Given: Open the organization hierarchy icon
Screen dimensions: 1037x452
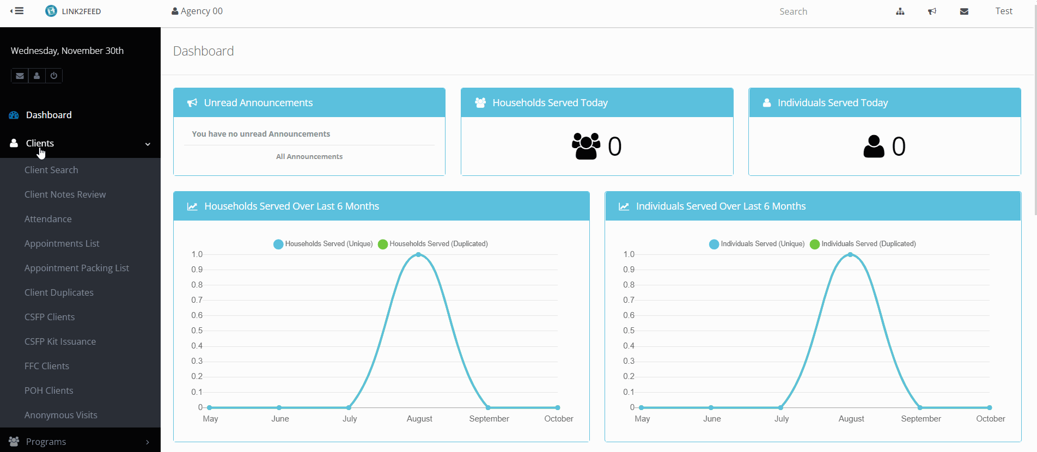Looking at the screenshot, I should (900, 11).
